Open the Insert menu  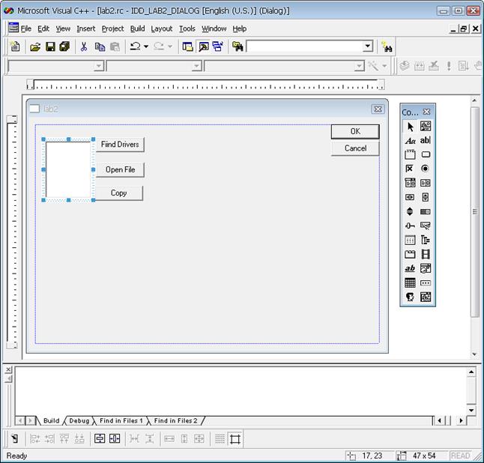(86, 28)
